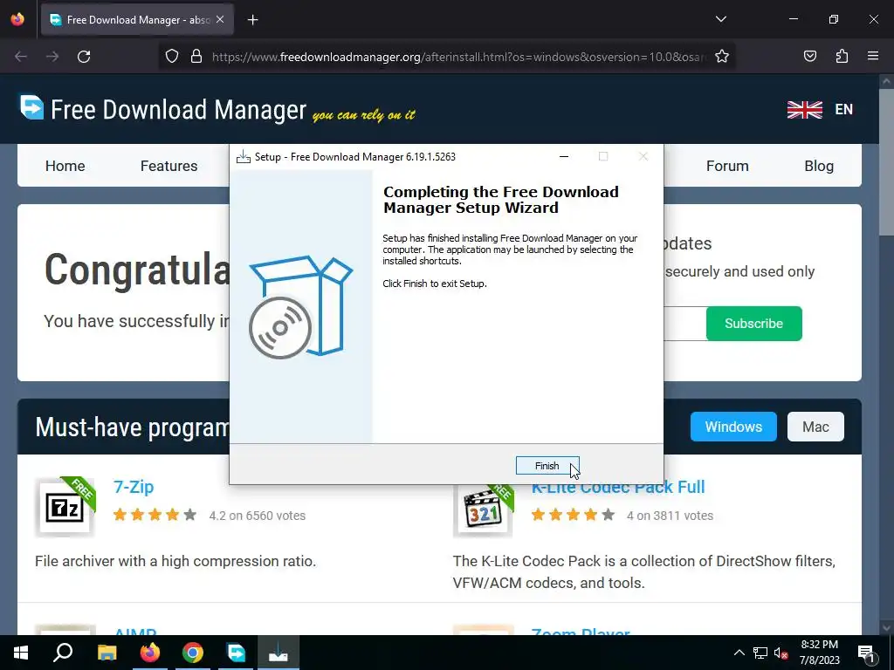894x670 pixels.
Task: Open File Explorer from the taskbar
Action: coord(107,653)
